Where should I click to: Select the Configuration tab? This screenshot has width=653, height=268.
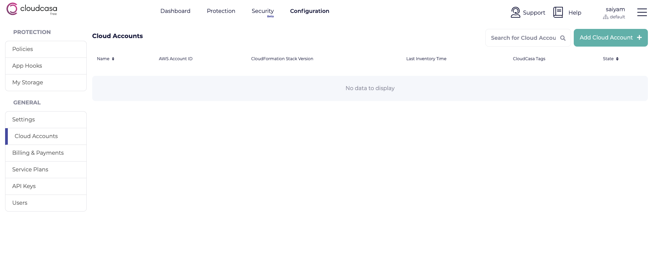309,11
